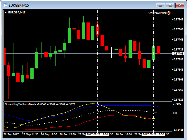The image size is (187, 140).
Task: Click the last red candle at right edge
Action: coord(158,50)
